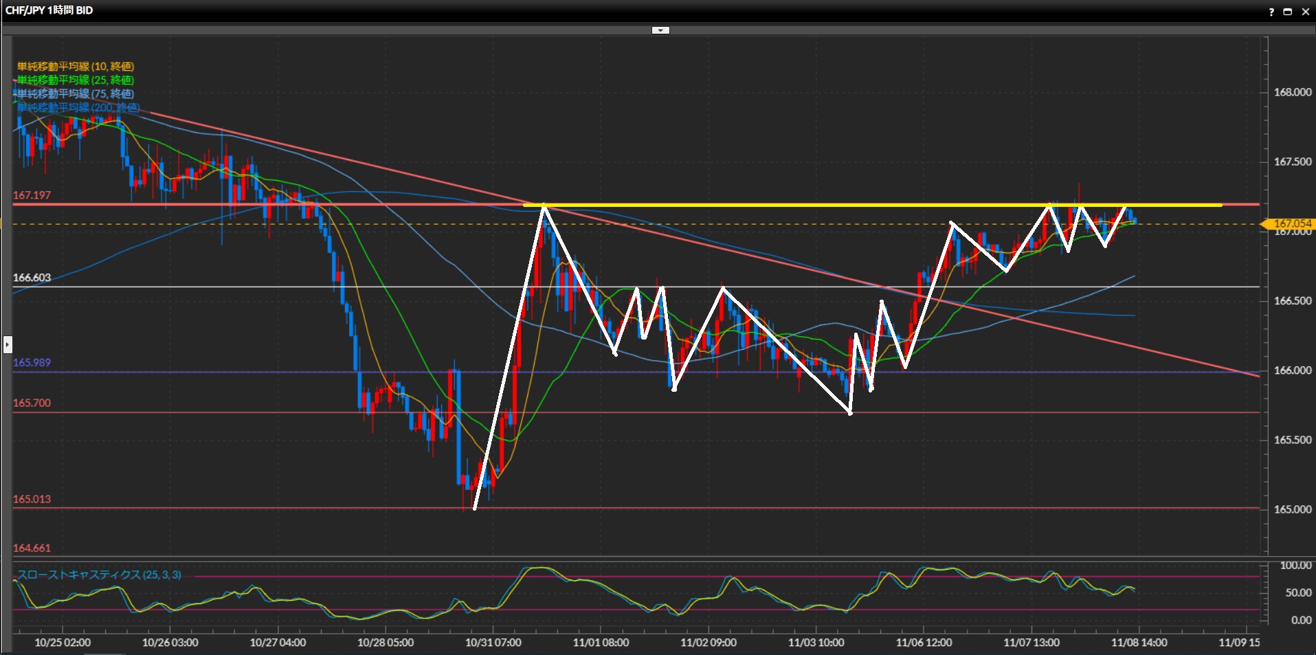Select the 167.197 horizontal line label
The image size is (1316, 655).
(x=32, y=196)
